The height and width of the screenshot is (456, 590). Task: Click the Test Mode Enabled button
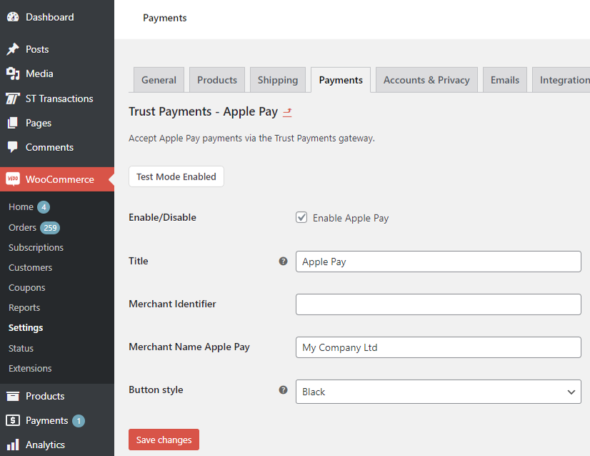click(176, 177)
